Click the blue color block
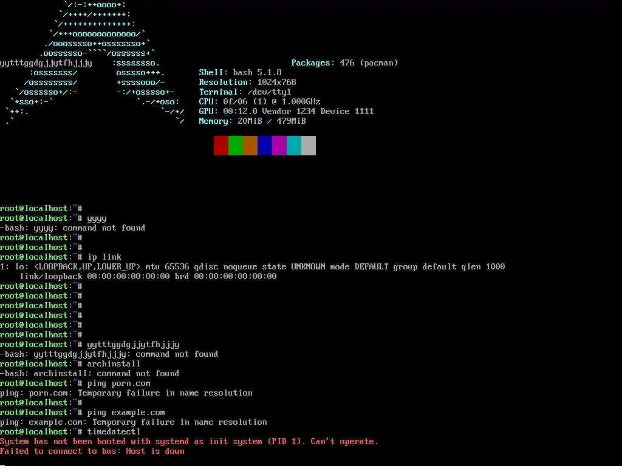The width and height of the screenshot is (622, 466). click(265, 146)
